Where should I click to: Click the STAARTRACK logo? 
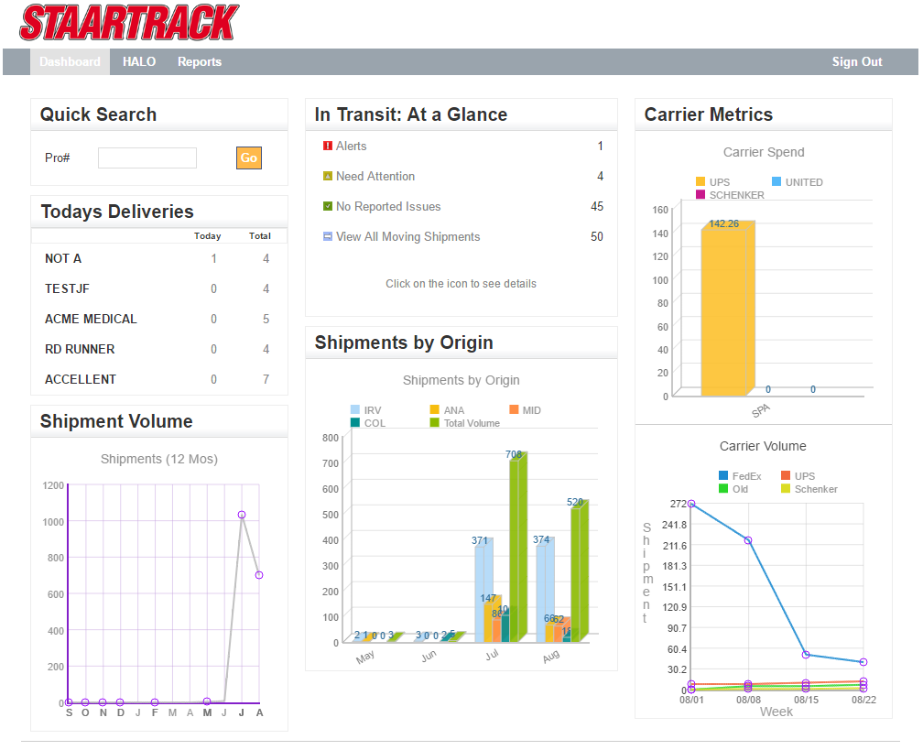tap(129, 23)
